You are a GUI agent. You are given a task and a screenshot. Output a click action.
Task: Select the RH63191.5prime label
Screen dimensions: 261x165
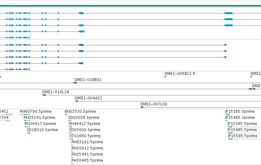coord(87,142)
